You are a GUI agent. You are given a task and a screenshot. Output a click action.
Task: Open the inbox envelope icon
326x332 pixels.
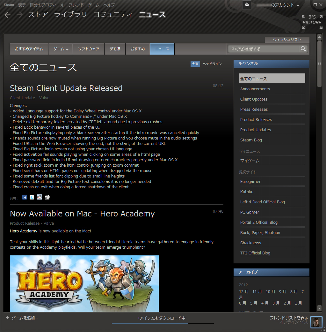click(247, 5)
